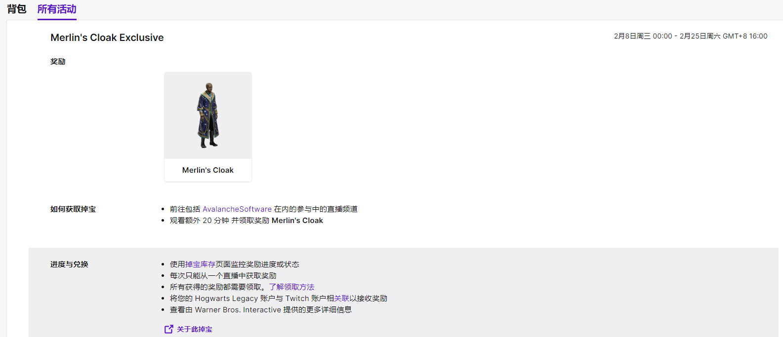Click the 观看额外 20 分钟 instruction line
Screen dimensions: 783x337
tap(247, 221)
